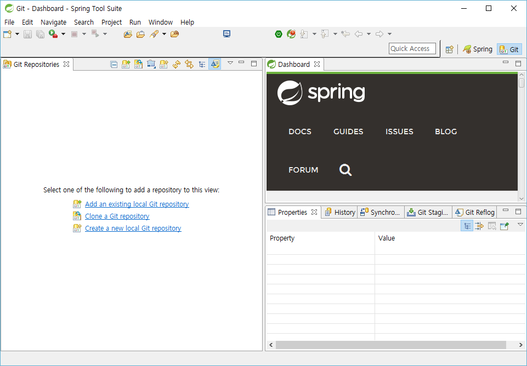Open the New wizard dropdown arrow
Screen dimensions: 527x366
point(17,34)
